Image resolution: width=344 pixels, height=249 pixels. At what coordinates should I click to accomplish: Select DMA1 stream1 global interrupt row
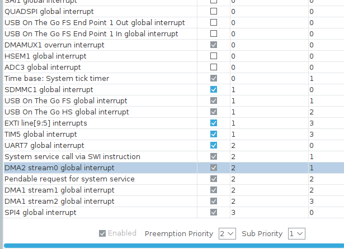tap(174, 190)
